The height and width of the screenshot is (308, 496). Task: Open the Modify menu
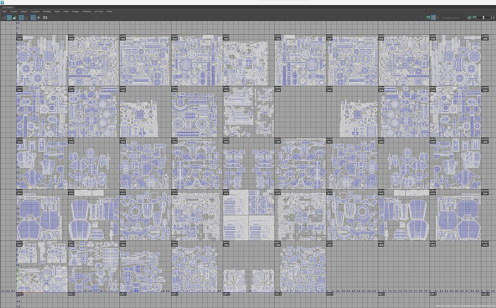coord(47,12)
